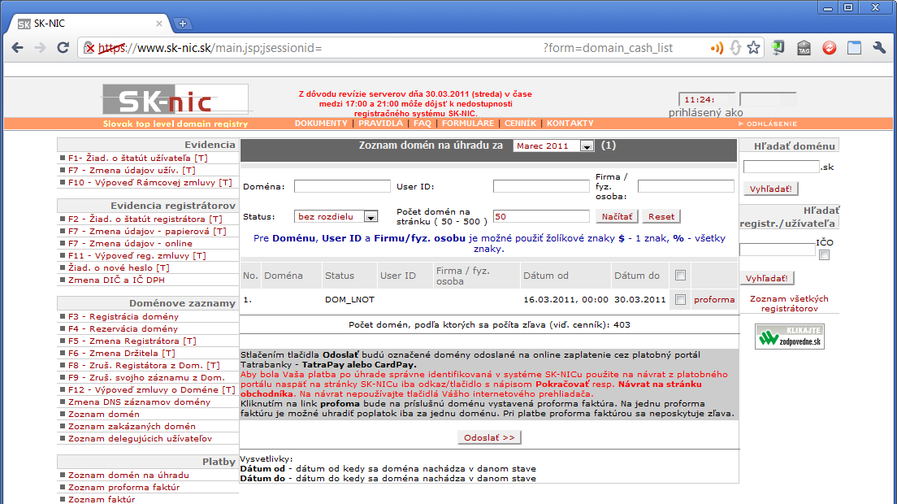Click the Doména filter input field
The height and width of the screenshot is (504, 897).
pyautogui.click(x=342, y=186)
